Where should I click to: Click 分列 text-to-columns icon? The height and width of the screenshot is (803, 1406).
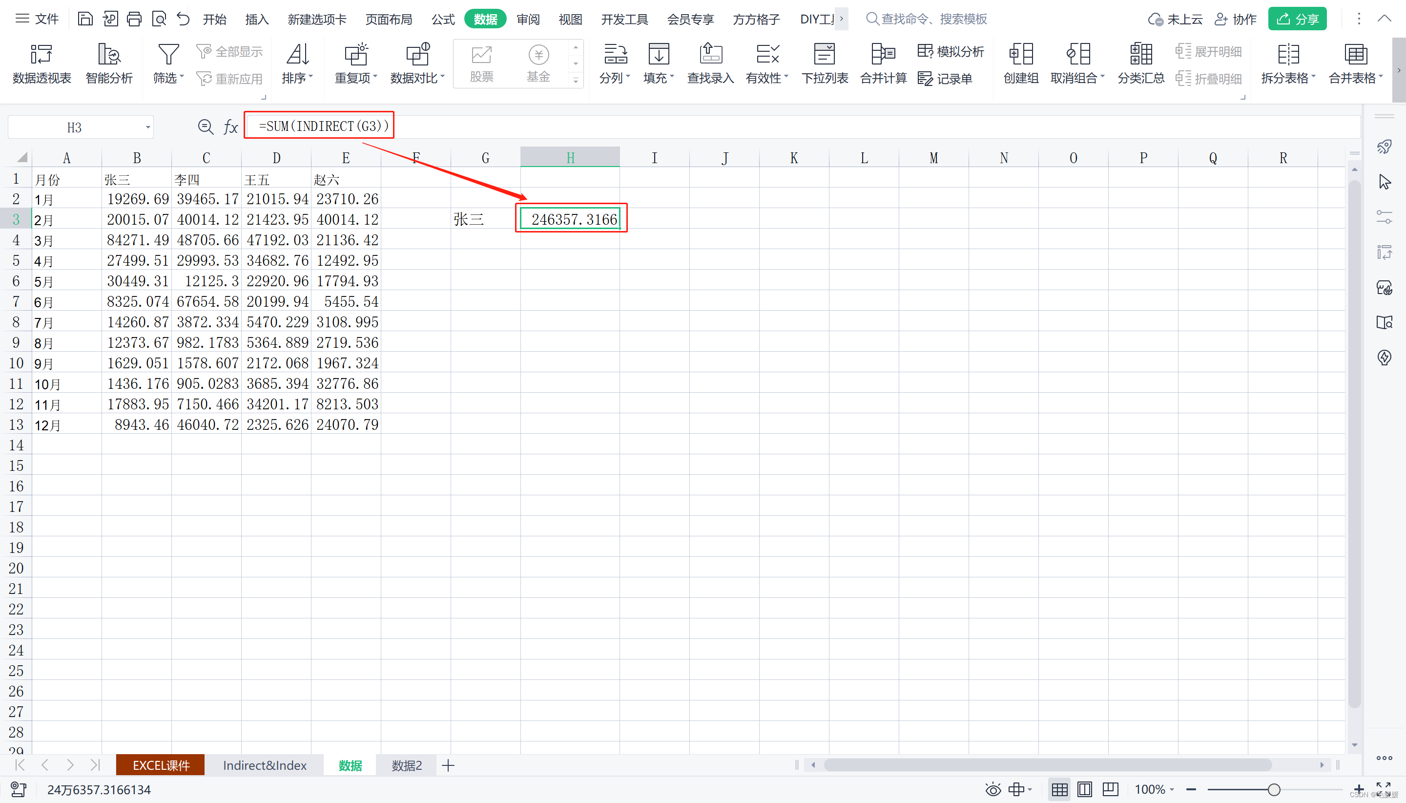615,55
